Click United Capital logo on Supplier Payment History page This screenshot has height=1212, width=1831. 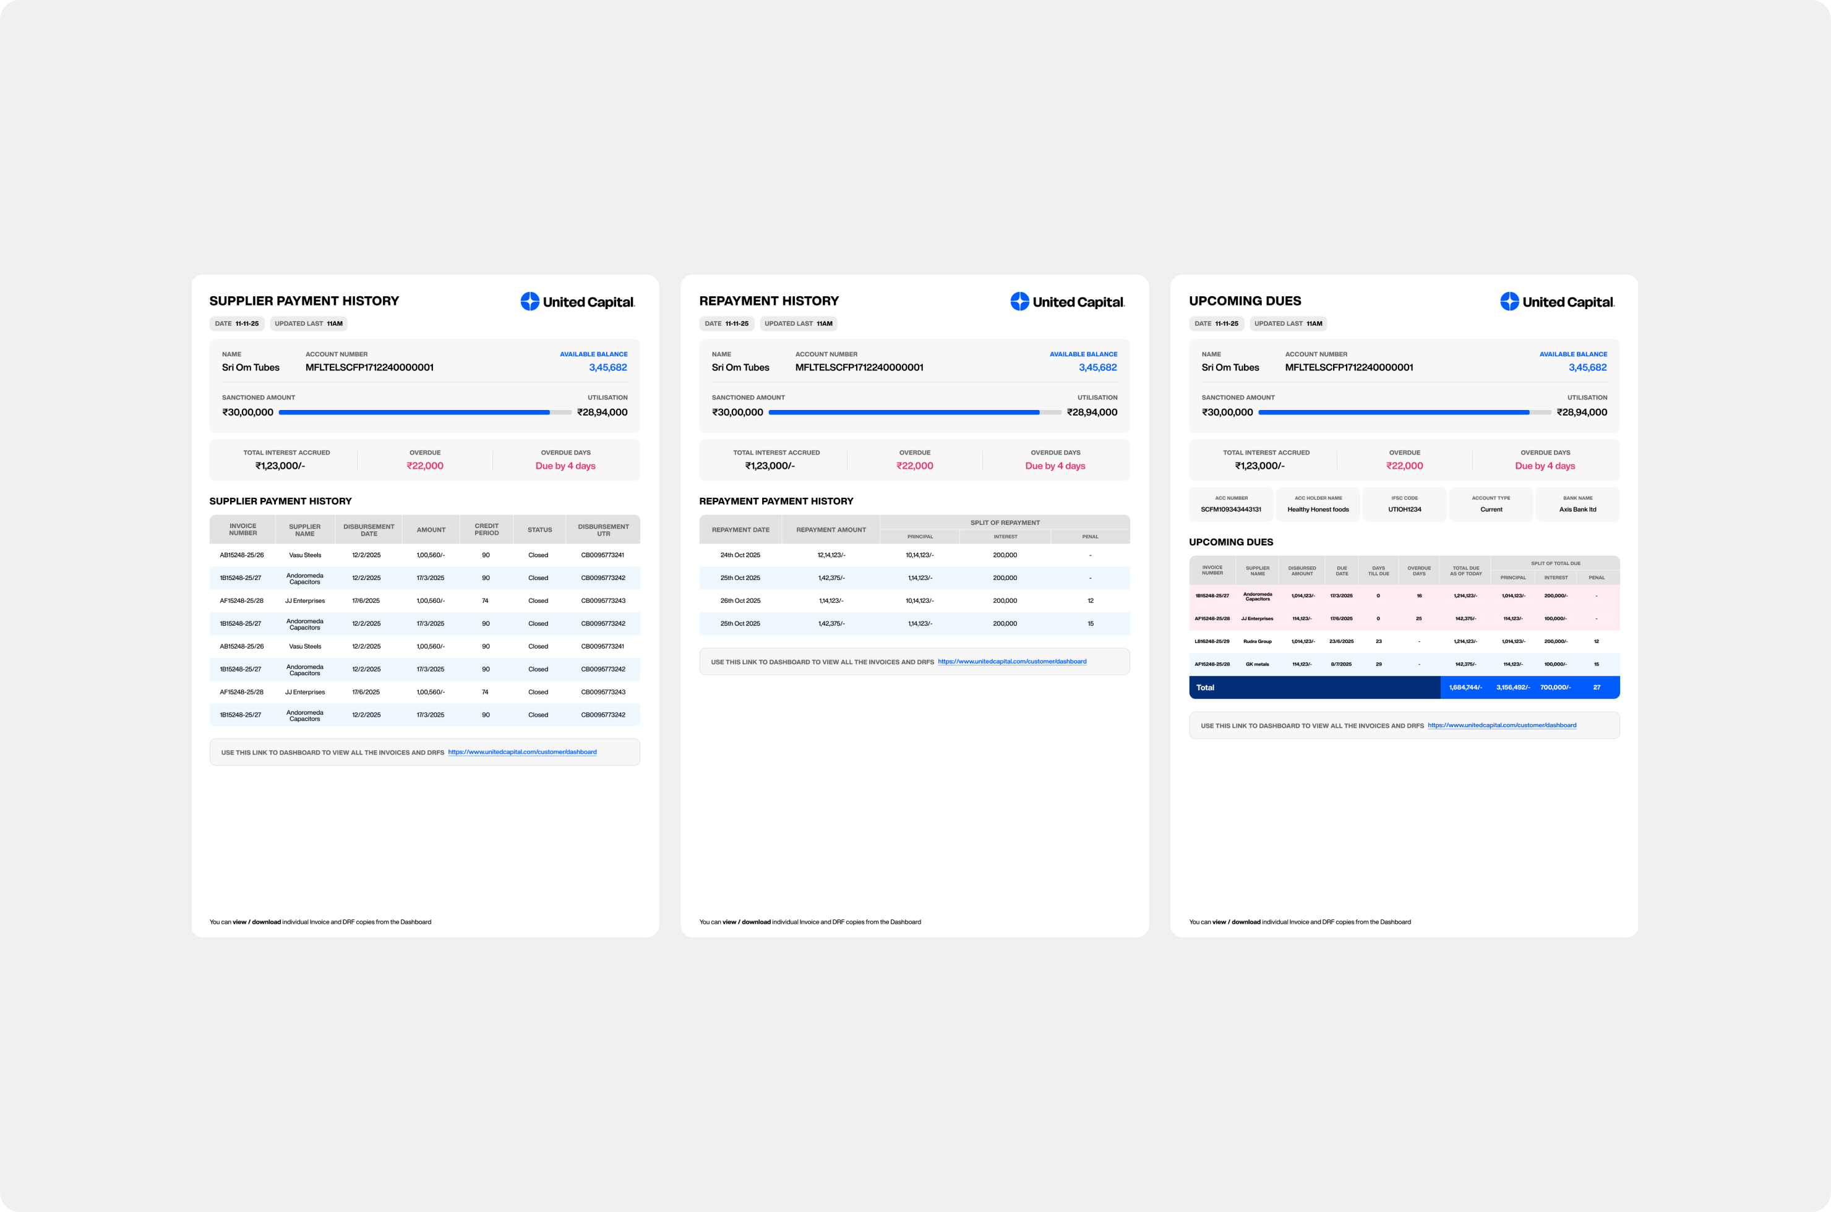tap(578, 302)
